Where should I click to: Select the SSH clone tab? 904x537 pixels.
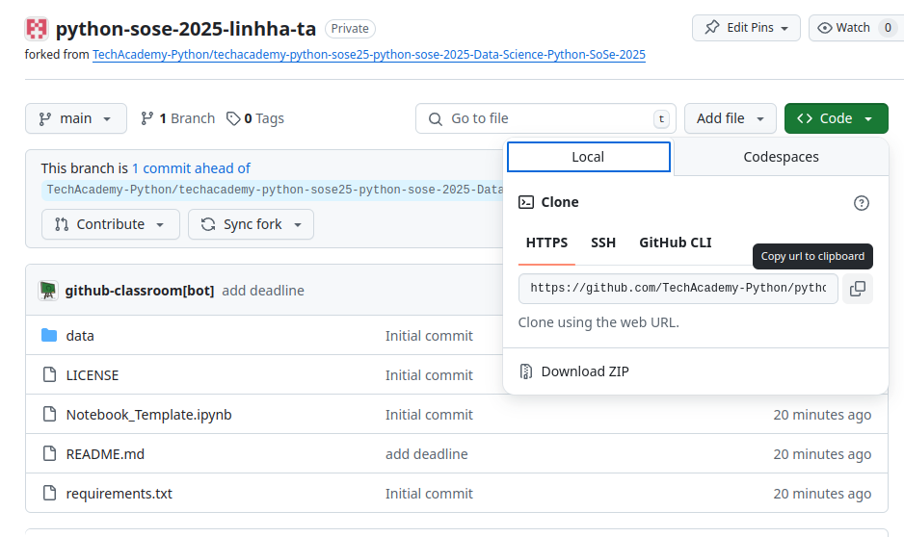tap(603, 243)
